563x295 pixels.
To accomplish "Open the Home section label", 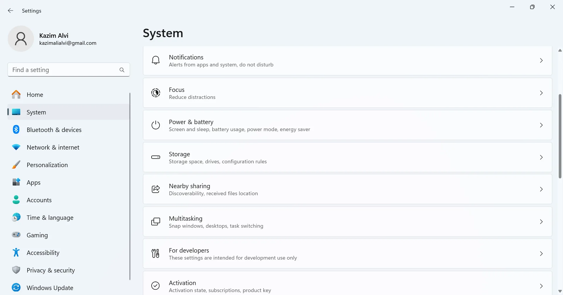I will pyautogui.click(x=35, y=95).
